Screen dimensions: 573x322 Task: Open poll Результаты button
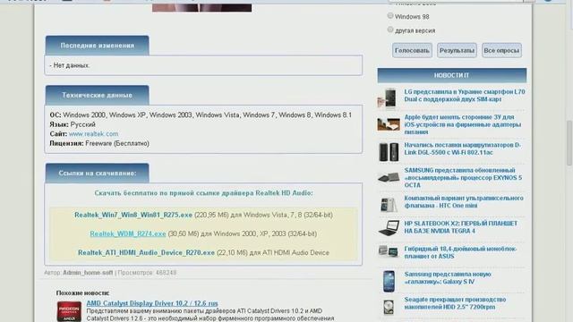(457, 50)
